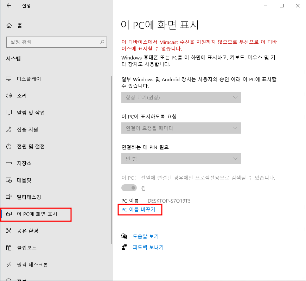This screenshot has height=281, width=306.
Task: Open the '멀티태스킹' settings page
Action: point(29,197)
